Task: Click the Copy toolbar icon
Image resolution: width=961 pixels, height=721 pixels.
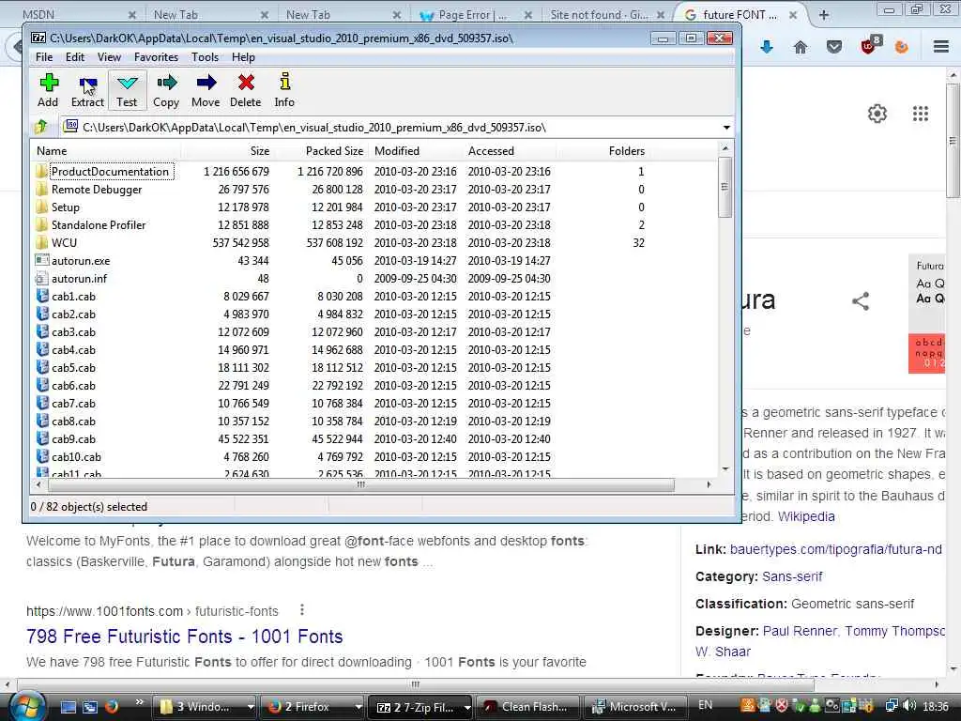Action: click(x=166, y=83)
